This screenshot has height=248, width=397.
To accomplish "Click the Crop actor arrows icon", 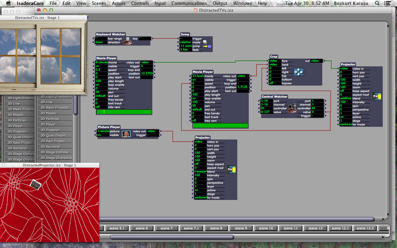I will click(x=298, y=72).
